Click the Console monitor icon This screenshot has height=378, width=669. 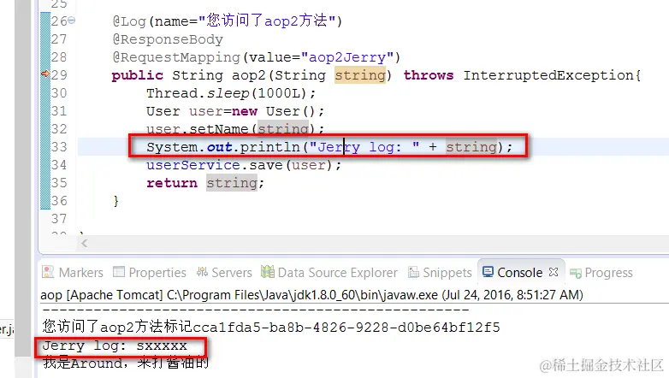(x=488, y=272)
